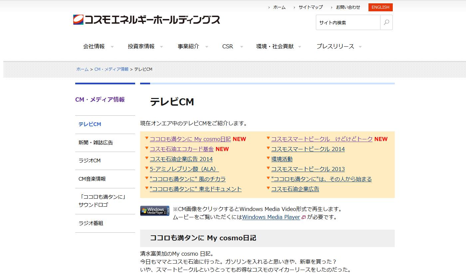Expand the 事業紹介 menu arrow

(x=207, y=47)
